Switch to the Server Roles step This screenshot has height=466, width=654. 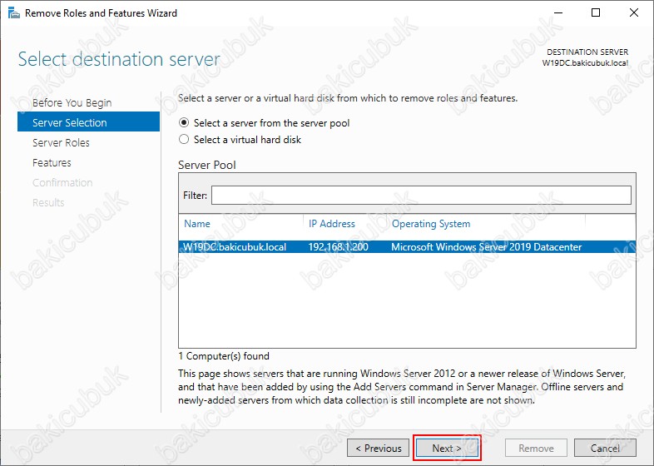coord(61,142)
